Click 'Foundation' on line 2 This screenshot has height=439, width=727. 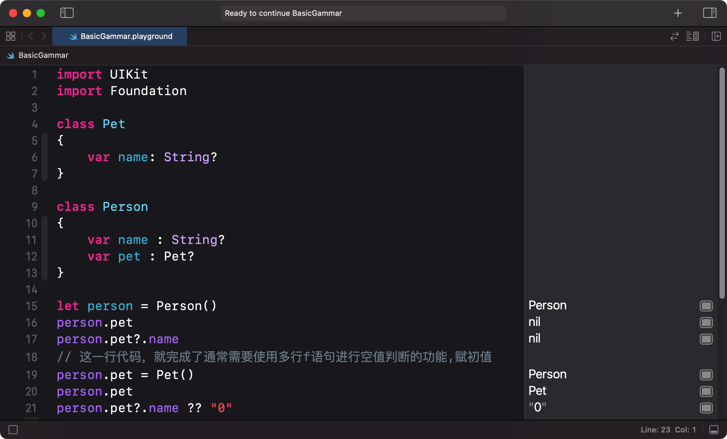pyautogui.click(x=148, y=91)
